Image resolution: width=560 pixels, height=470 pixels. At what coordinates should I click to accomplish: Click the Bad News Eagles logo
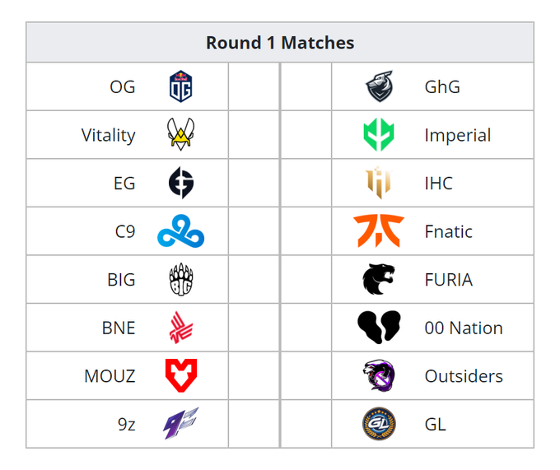pyautogui.click(x=180, y=328)
